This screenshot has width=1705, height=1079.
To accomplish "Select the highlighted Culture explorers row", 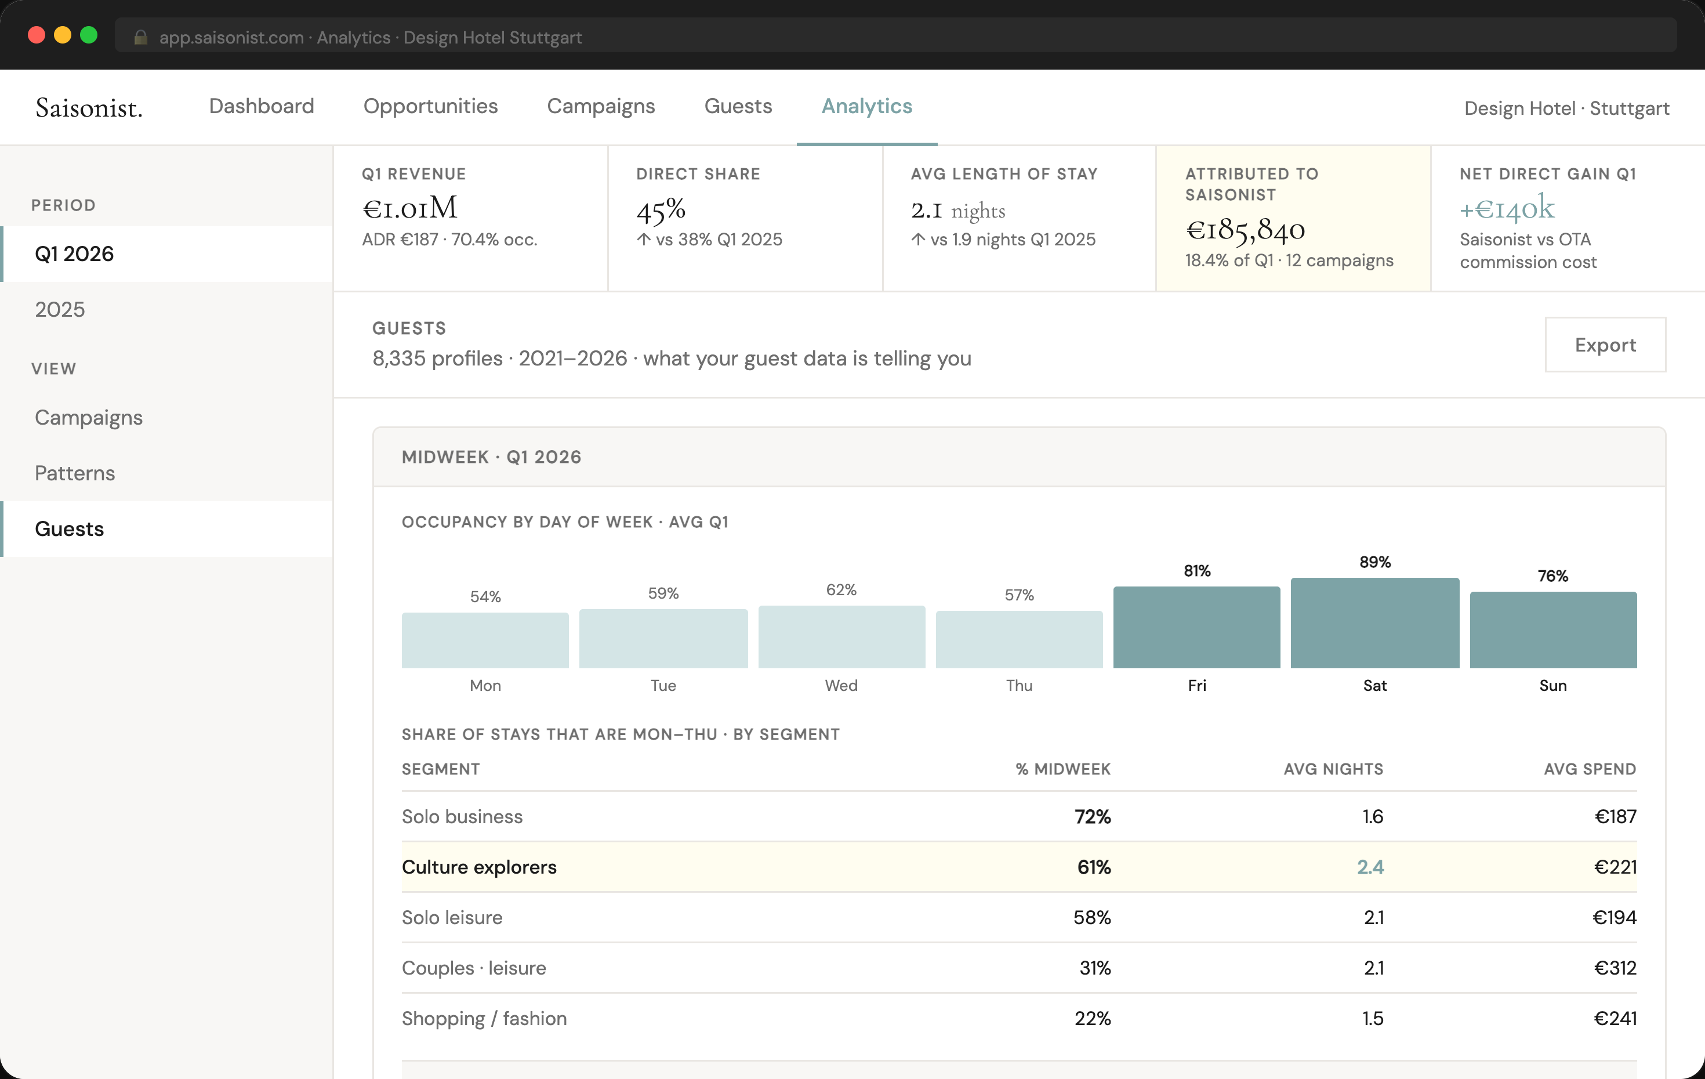I will pos(850,867).
